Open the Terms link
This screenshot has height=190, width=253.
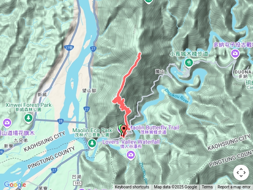(x=207, y=187)
